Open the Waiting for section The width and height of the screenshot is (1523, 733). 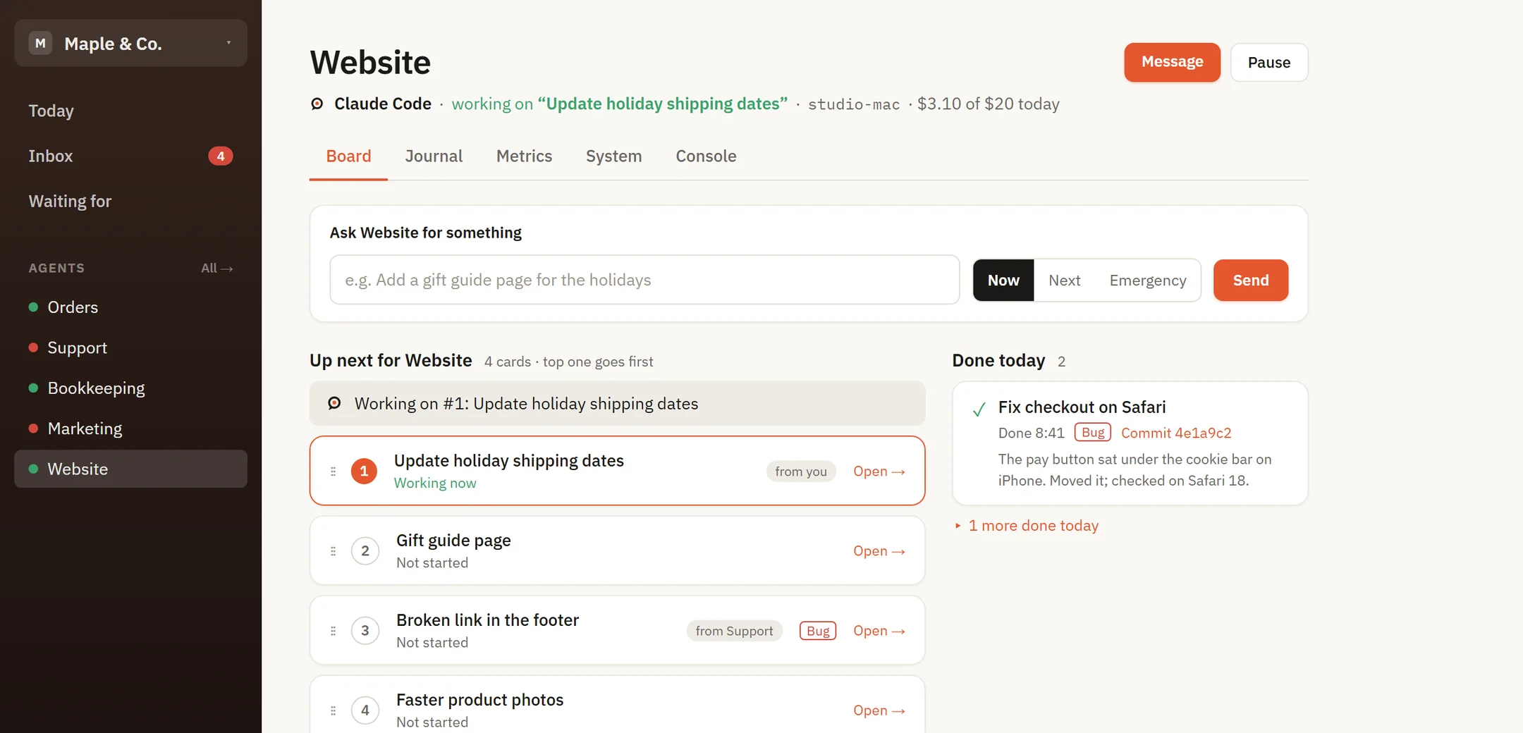click(70, 201)
